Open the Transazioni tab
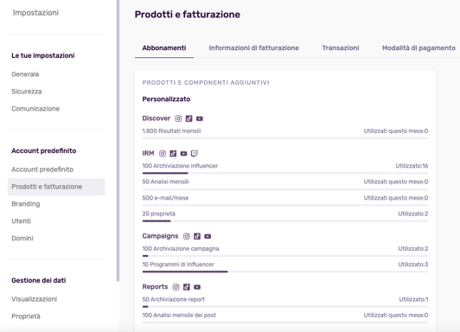The image size is (460, 332). [x=341, y=48]
